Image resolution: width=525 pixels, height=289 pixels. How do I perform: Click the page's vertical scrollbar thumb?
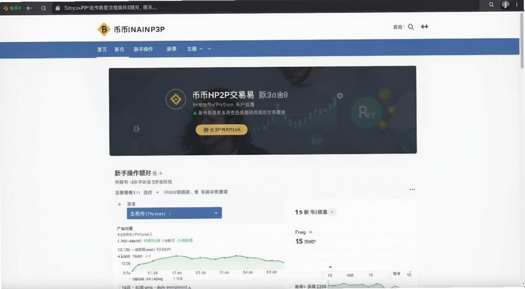pos(522,41)
